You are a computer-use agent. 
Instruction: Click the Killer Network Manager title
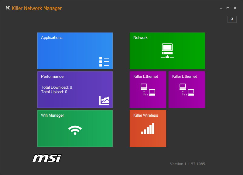pos(37,8)
